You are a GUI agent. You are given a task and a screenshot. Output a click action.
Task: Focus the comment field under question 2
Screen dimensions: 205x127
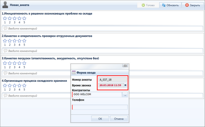coord(102,51)
